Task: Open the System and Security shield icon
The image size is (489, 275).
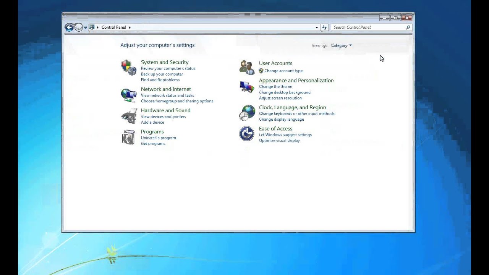Action: tap(129, 68)
